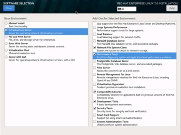181x135 pixels.
Task: Select the Infrastructure Server radio button
Action: pyautogui.click(x=6, y=30)
